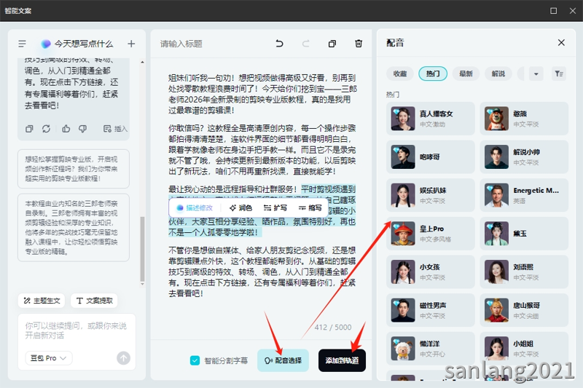The width and height of the screenshot is (583, 388).
Task: Delete the script with trash icon
Action: point(359,44)
